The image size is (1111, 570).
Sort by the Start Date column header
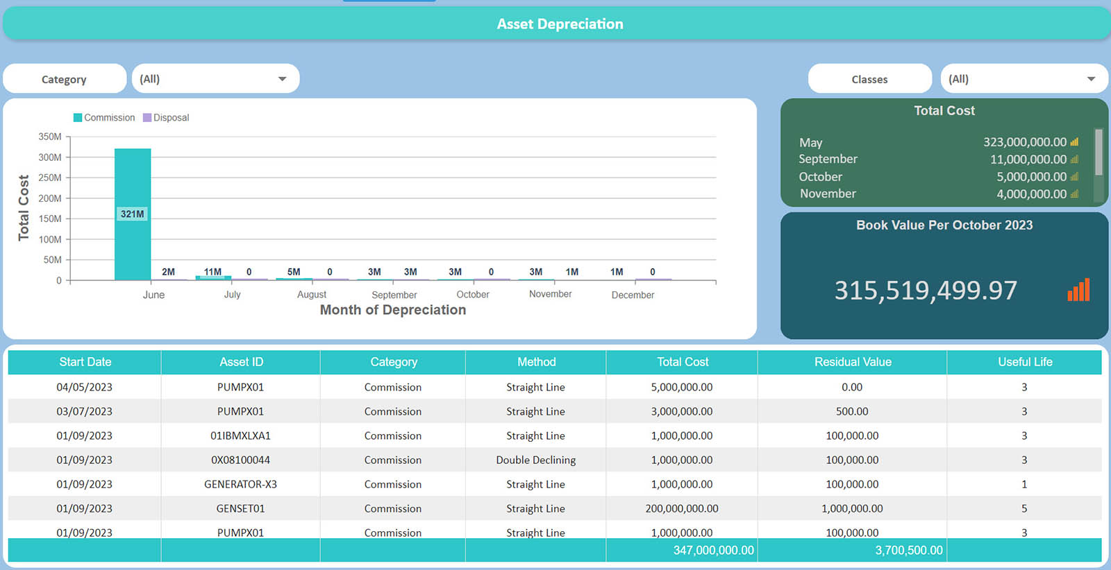coord(85,362)
